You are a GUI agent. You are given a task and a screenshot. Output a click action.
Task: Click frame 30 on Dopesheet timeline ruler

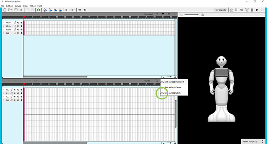(x=73, y=17)
